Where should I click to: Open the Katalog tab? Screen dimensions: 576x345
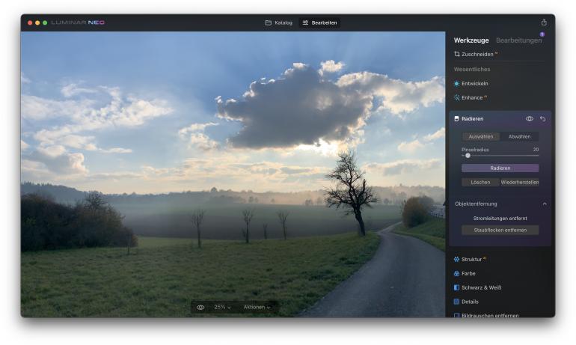[279, 22]
